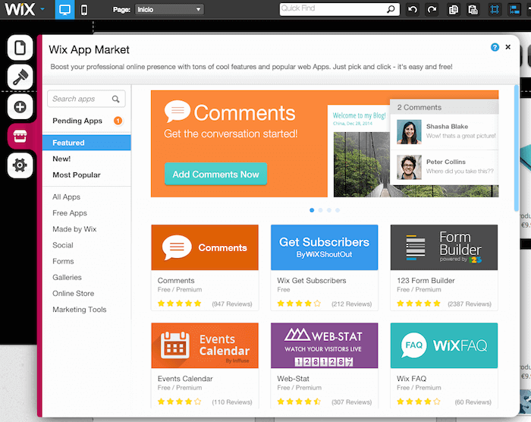Screen dimensions: 531x422
Task: Select third carousel dot
Action: click(x=329, y=210)
